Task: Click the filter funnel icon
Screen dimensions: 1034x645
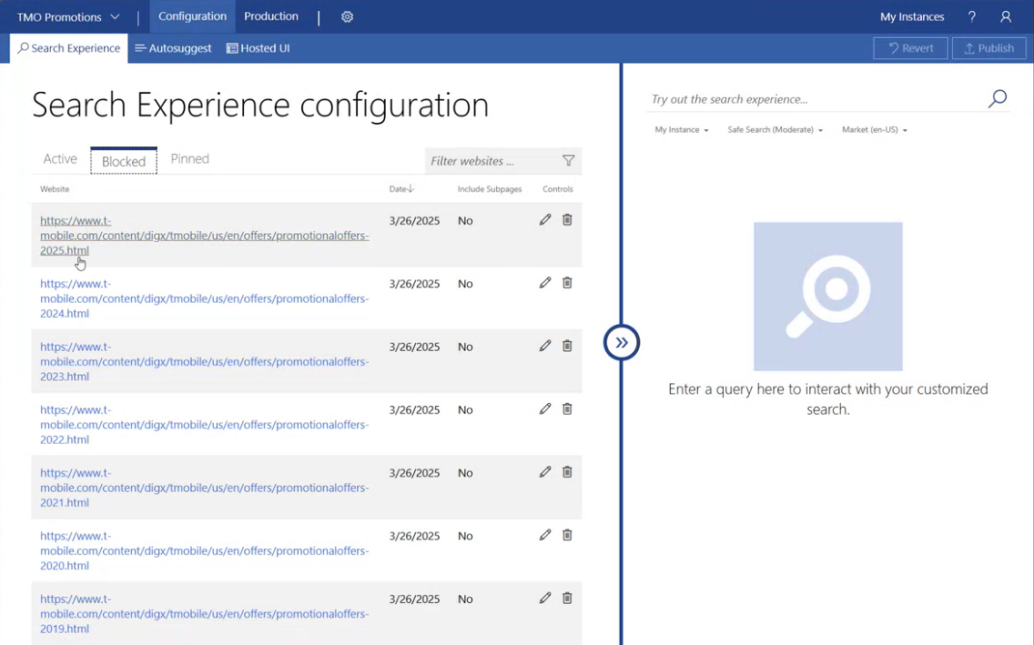Action: [x=569, y=161]
